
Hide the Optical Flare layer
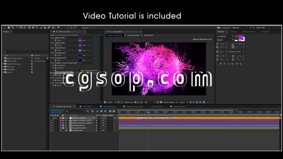point(51,125)
